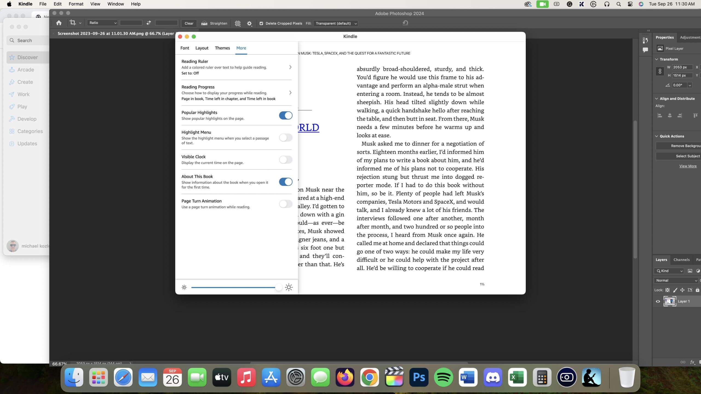Click the Photoshop Home icon
Image resolution: width=701 pixels, height=394 pixels.
[x=59, y=23]
